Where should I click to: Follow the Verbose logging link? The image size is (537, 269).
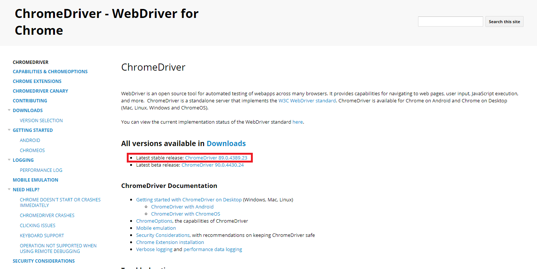coord(154,250)
